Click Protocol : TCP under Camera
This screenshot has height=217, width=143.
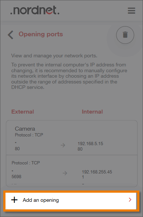tap(29, 135)
